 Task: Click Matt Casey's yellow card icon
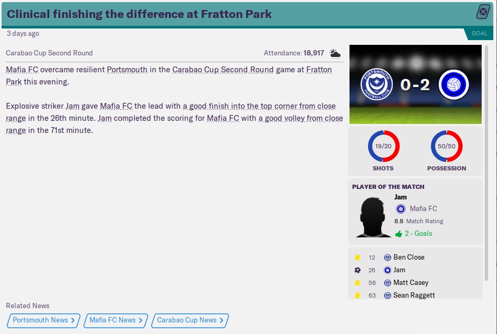(x=357, y=283)
